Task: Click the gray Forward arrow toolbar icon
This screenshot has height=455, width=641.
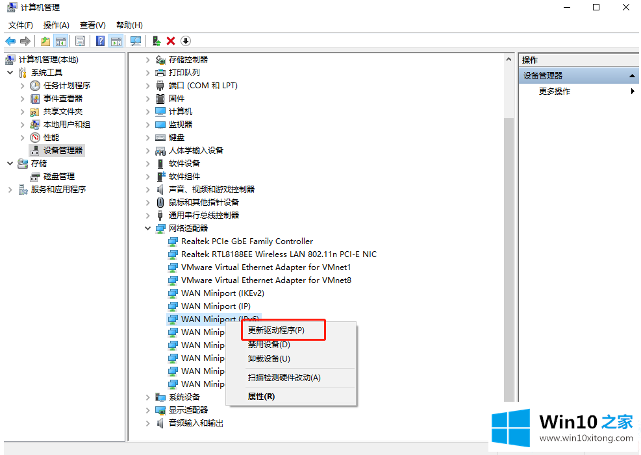Action: 25,41
